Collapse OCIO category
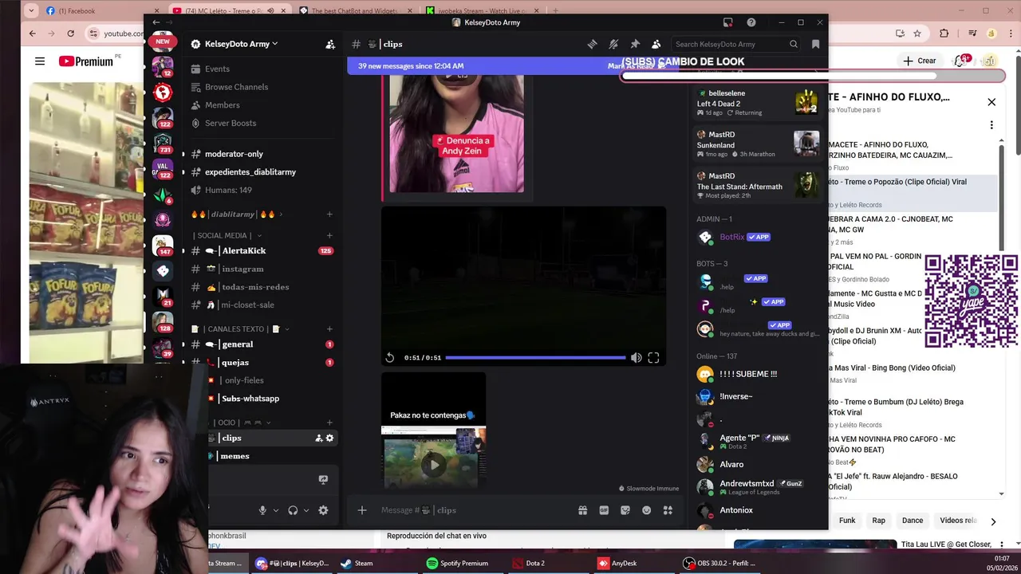The image size is (1021, 574). (243, 423)
